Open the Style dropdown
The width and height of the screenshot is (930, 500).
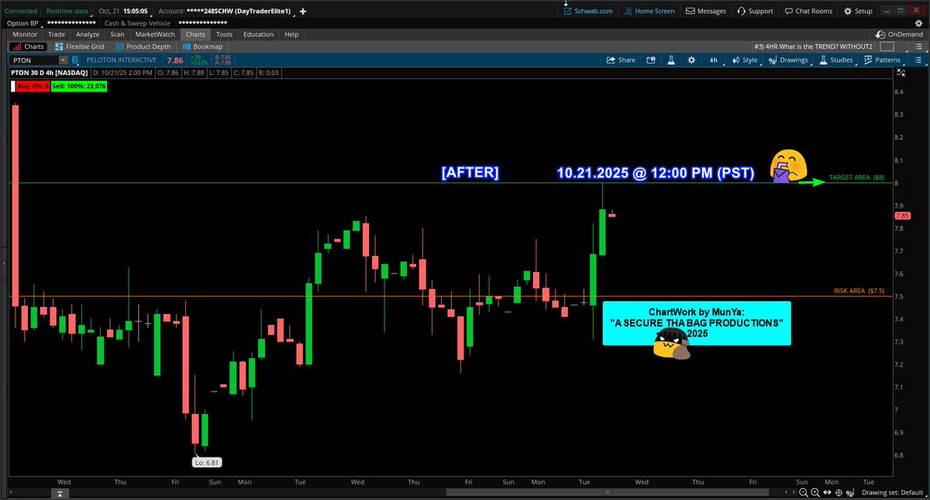click(747, 60)
